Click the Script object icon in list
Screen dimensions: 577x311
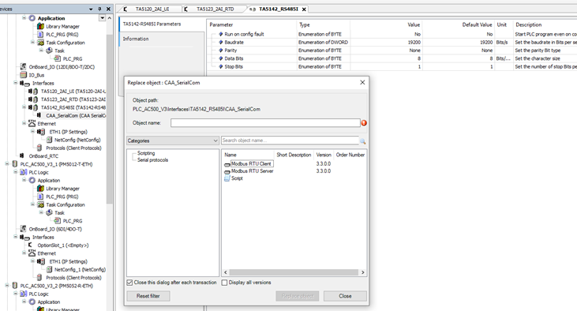pos(227,178)
